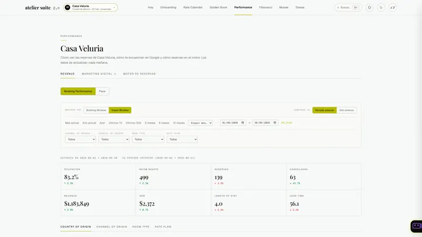
Task: Open Channel of Origin Todos dropdown
Action: pos(80,139)
